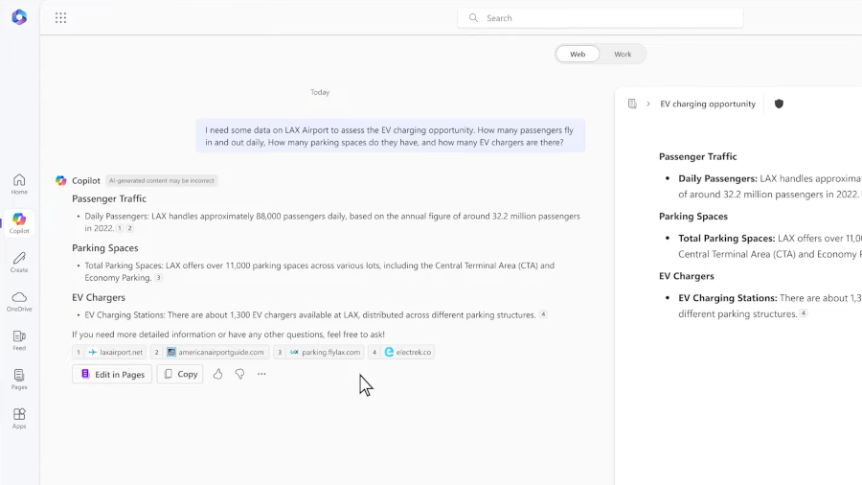
Task: Click the EV Chargers heading in chat
Action: coord(99,297)
